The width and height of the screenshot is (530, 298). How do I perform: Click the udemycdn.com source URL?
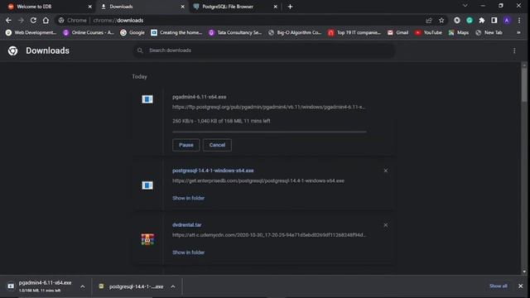pyautogui.click(x=269, y=235)
